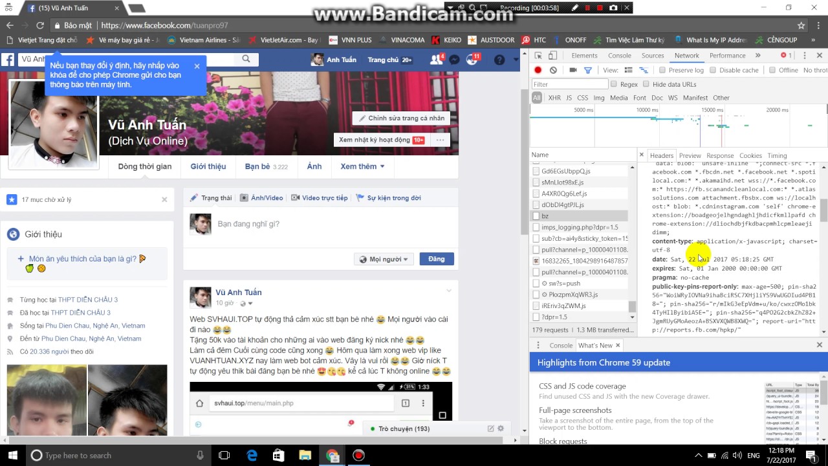Open the Giới thiệu profile tab link

[208, 166]
